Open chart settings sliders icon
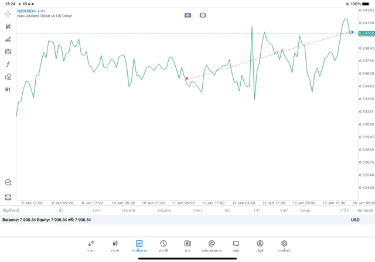Viewport: 375px width, 262px height. (8, 52)
